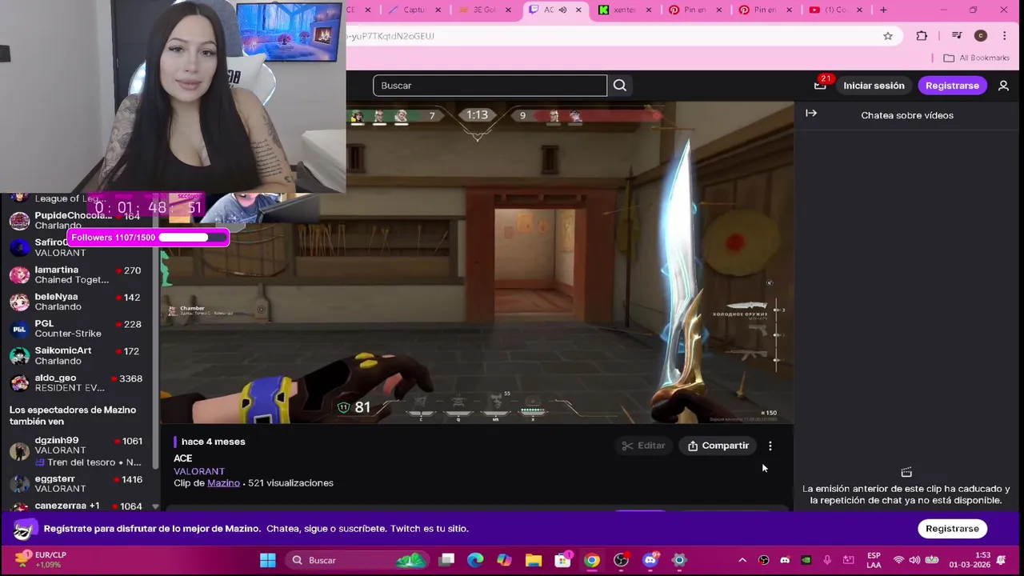Open the user profile icon menu
Screen dimensions: 1024x576
1003,86
